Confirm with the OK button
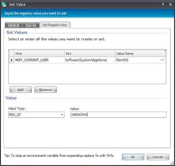This screenshot has height=166, width=175. pyautogui.click(x=133, y=157)
